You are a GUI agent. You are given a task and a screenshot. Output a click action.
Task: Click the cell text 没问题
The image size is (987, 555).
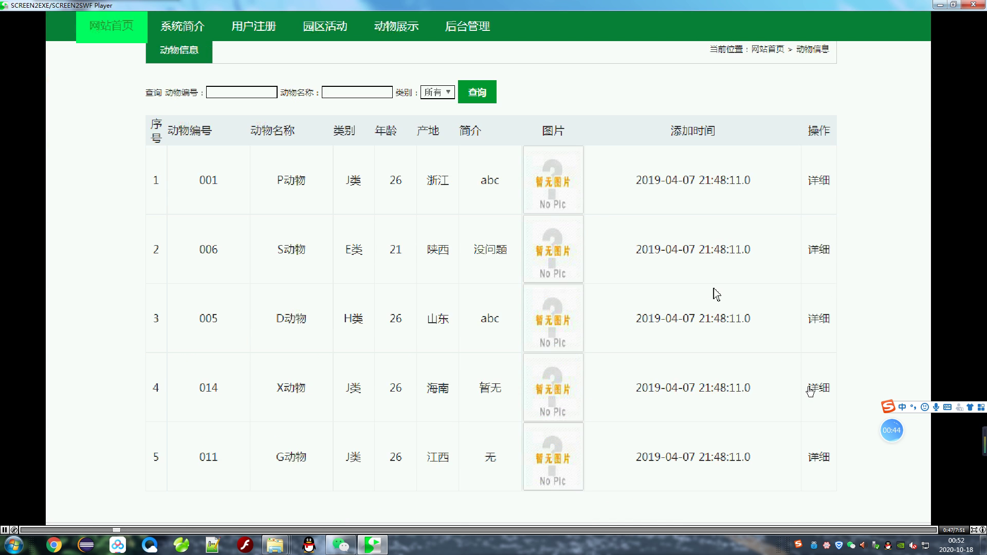click(x=490, y=250)
